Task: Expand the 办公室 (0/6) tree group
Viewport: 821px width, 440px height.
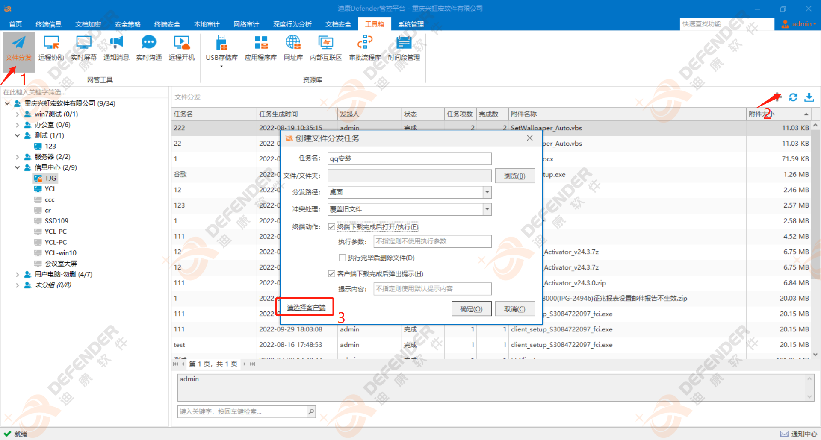Action: 17,125
